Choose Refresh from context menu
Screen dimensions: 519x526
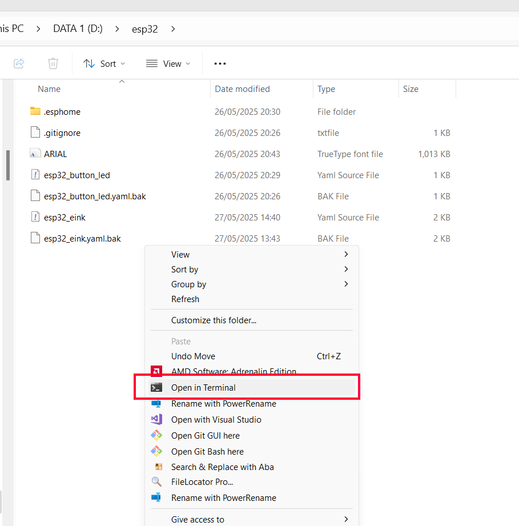[x=251, y=299]
